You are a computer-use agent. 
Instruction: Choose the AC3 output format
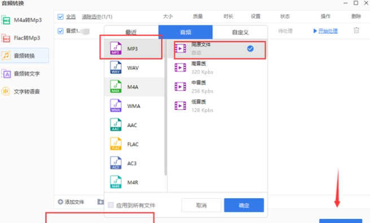[x=134, y=163]
